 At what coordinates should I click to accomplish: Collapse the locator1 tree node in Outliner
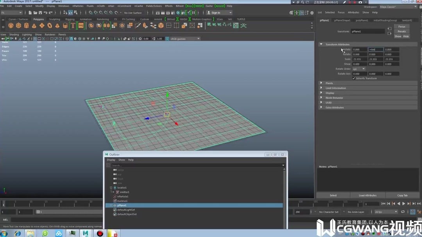(x=111, y=187)
